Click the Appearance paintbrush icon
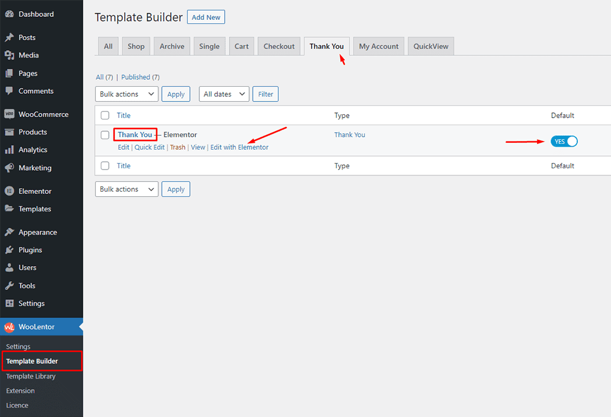 click(9, 232)
